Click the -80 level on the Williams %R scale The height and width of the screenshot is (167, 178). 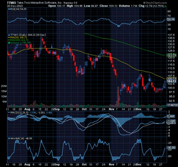click(169, 156)
